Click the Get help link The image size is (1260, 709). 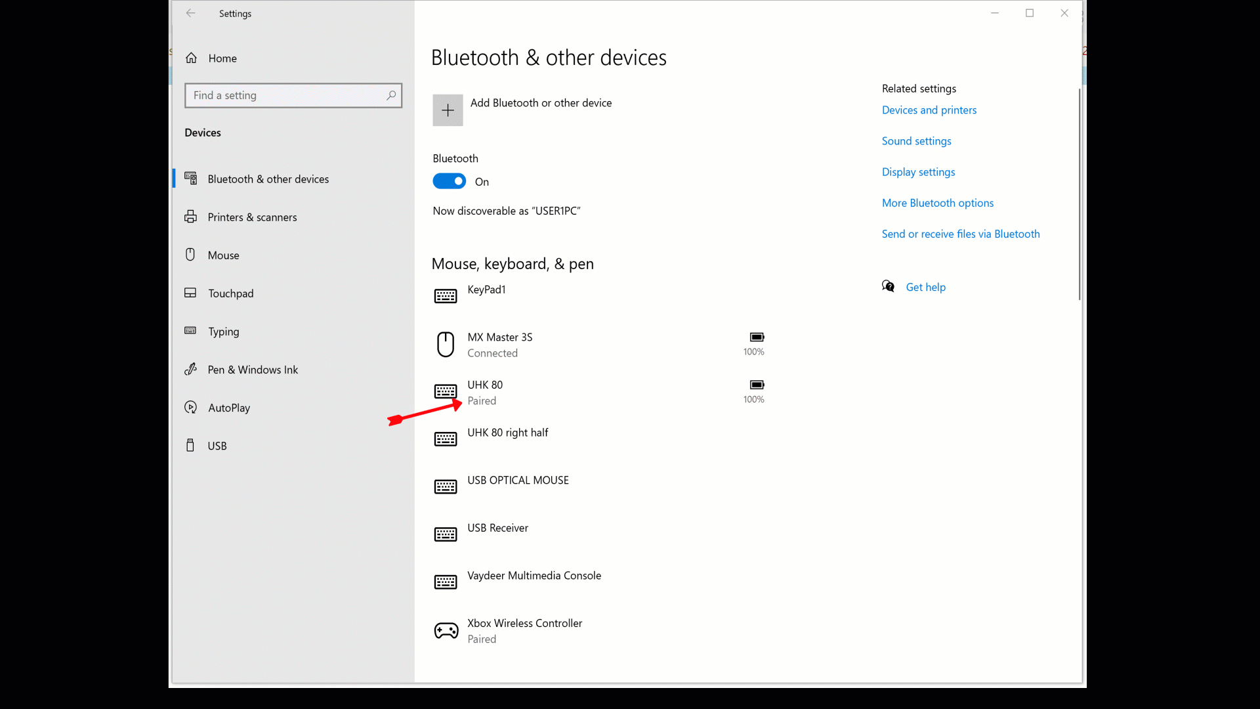(925, 287)
